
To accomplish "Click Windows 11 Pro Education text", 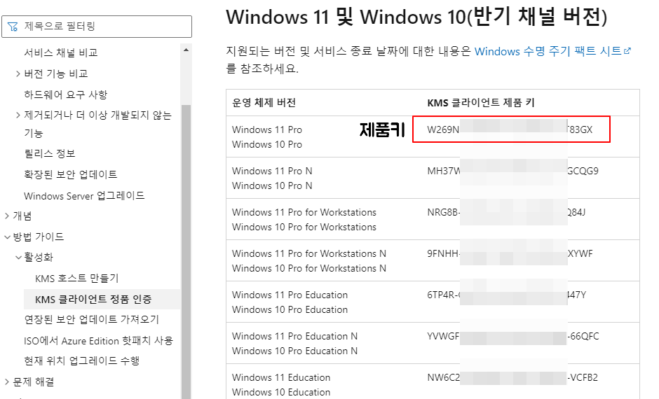I will point(290,295).
